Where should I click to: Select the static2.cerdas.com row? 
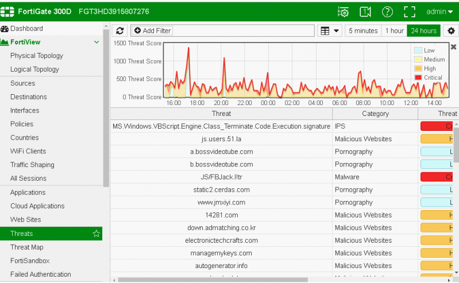[x=221, y=189]
